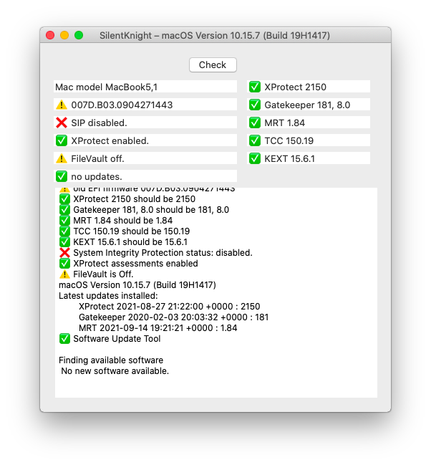Click log line 'MRT 1.84 should be 1.84'

pos(122,221)
